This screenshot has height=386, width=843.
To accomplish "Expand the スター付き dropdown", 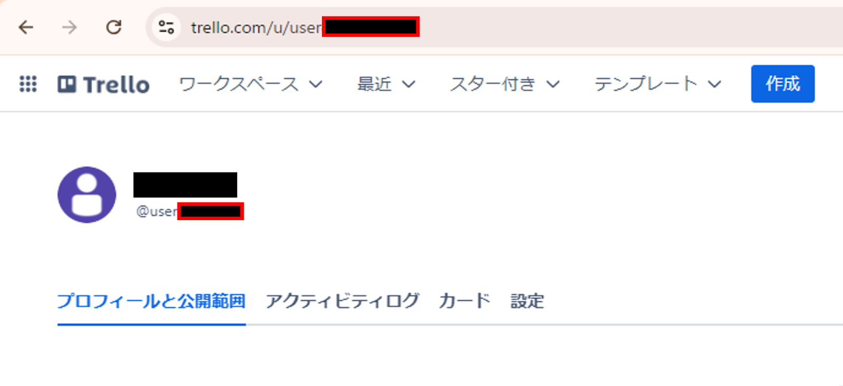I will 504,84.
